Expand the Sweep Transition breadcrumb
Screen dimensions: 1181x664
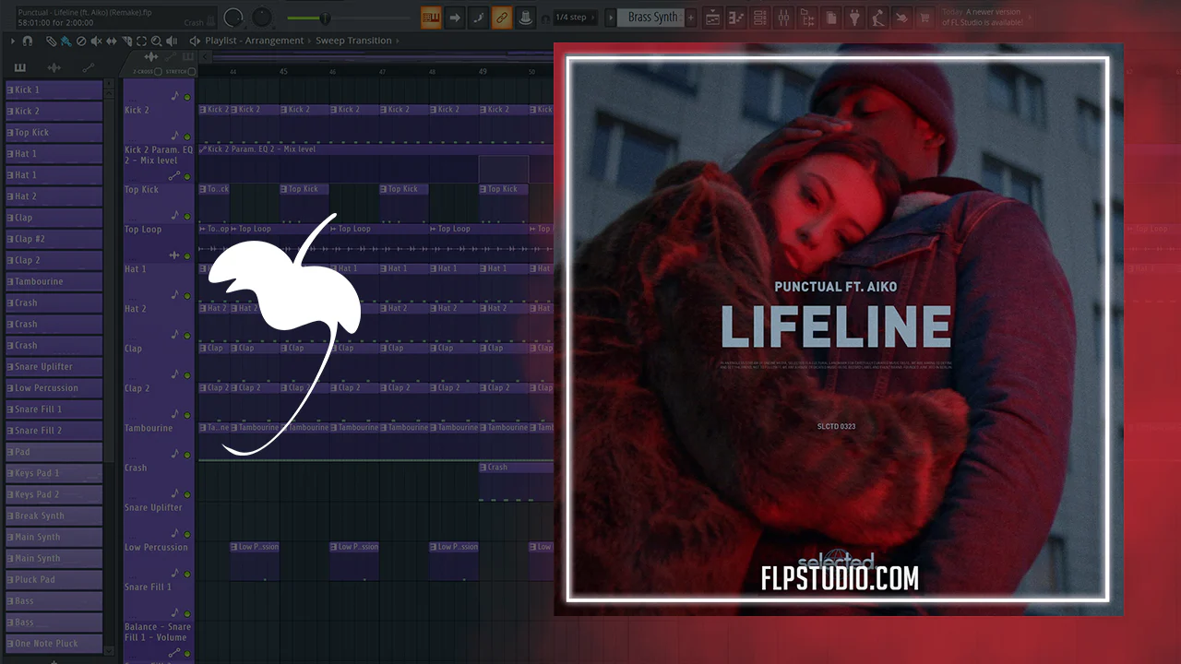353,41
